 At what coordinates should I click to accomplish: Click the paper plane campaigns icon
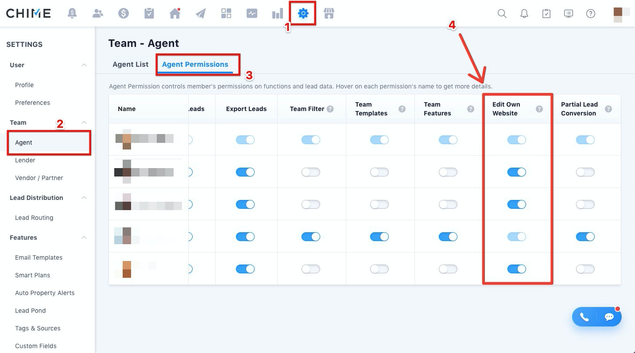201,14
